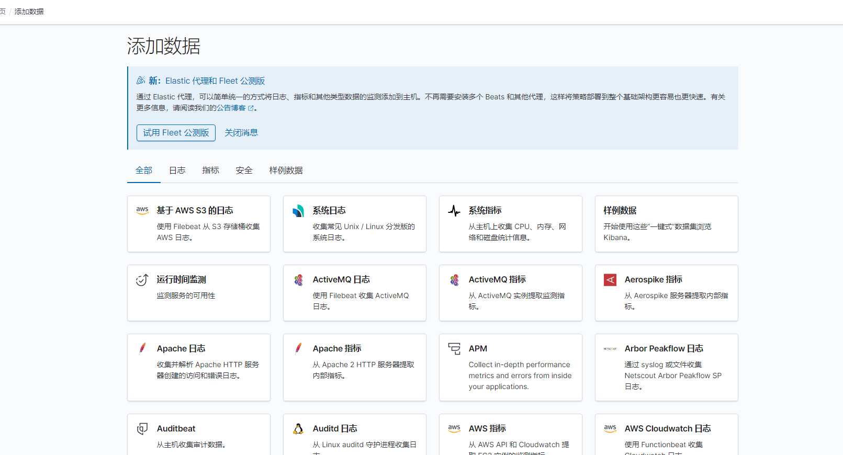
Task: Open the ActiveMQ 日志 card title
Action: [x=341, y=279]
